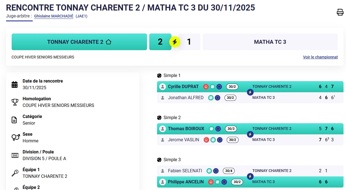Click Philippe ANCELIN's red flame badge
The height and width of the screenshot is (190, 346).
tap(211, 182)
